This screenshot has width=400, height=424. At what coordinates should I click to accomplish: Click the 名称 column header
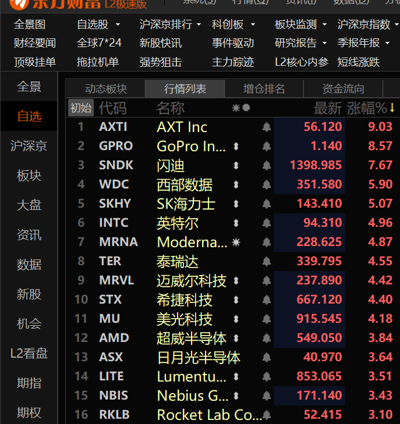pos(171,108)
